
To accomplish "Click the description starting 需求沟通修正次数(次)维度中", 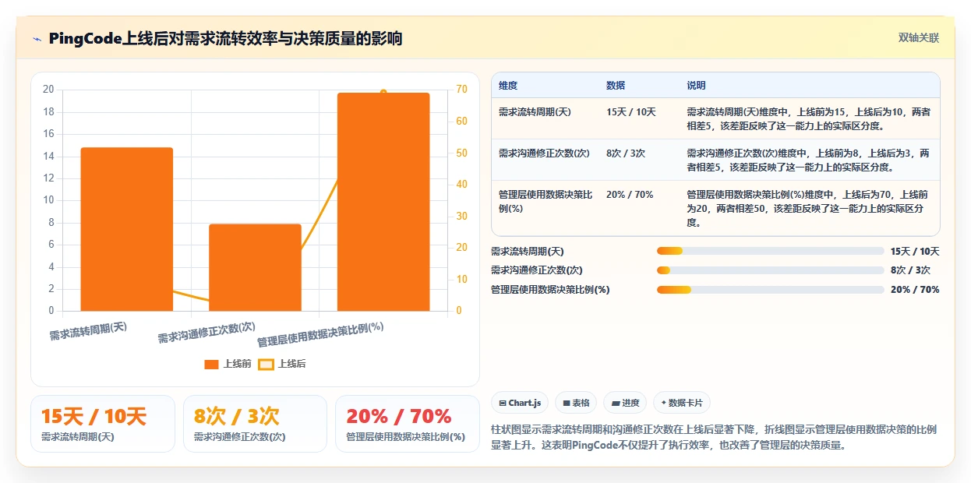I will 808,160.
